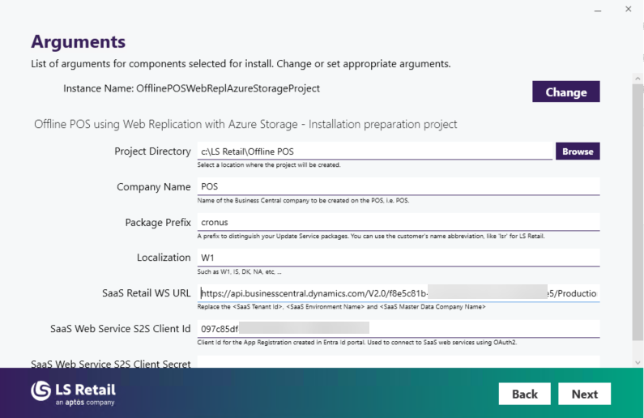Close the installer window
644x418 pixels.
(629, 9)
